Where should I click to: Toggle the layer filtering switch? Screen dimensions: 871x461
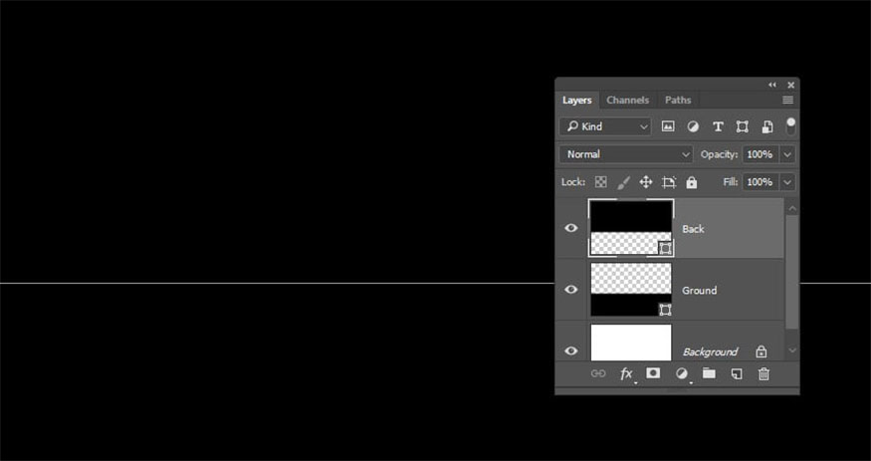coord(790,126)
